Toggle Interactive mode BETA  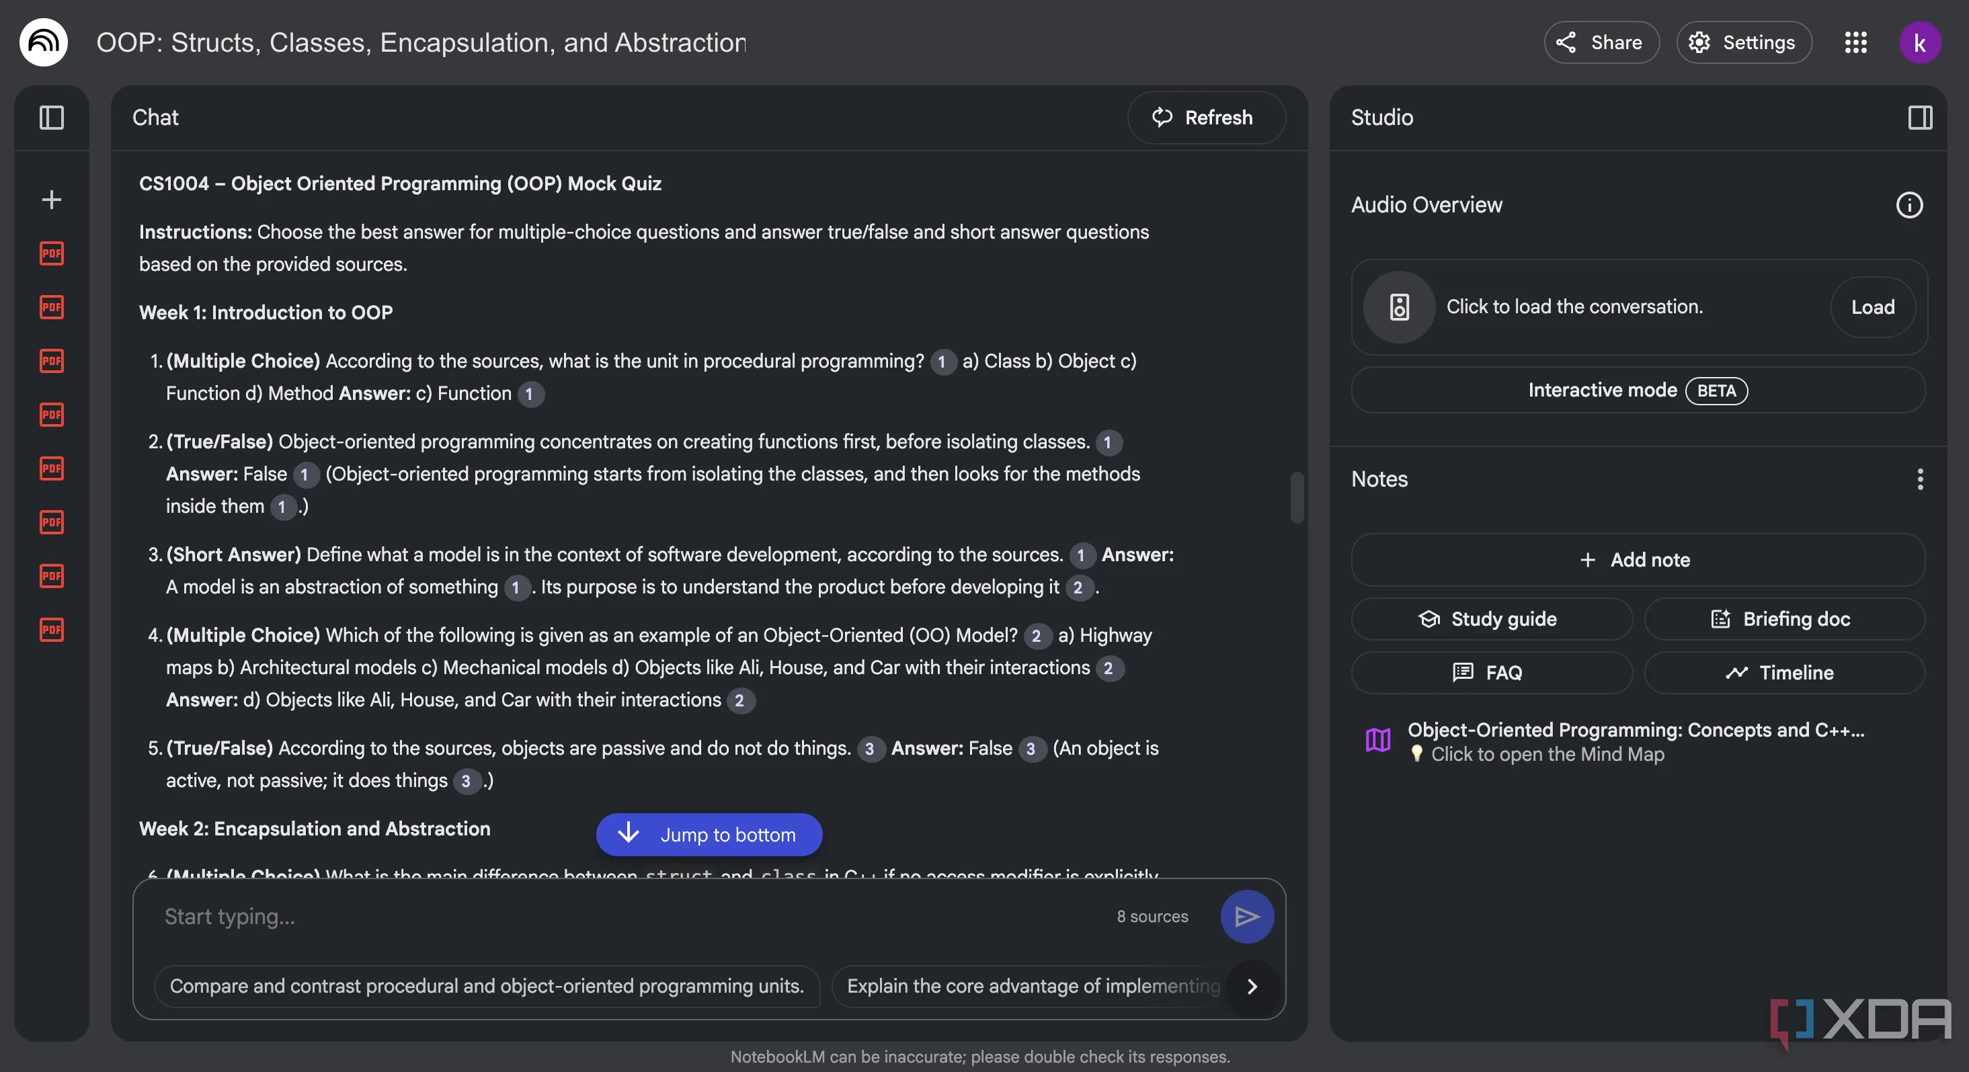click(1638, 390)
